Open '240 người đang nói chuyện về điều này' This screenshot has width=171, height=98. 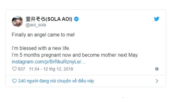pos(56,81)
